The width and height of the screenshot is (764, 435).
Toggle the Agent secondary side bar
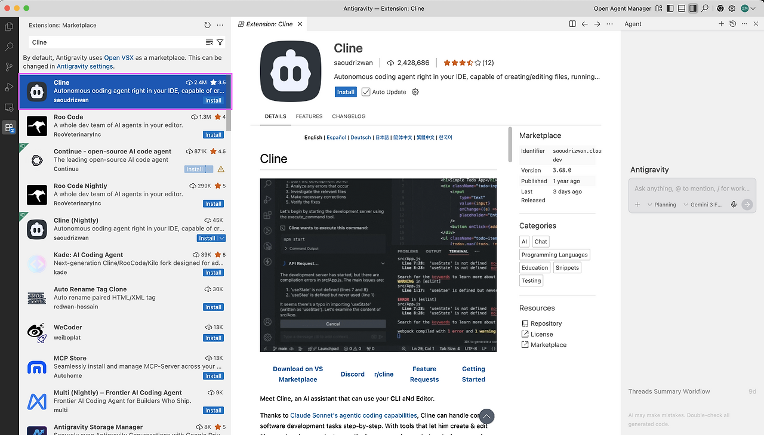(x=693, y=8)
